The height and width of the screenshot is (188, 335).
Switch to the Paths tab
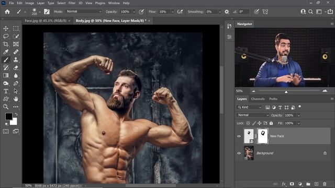pos(273,99)
